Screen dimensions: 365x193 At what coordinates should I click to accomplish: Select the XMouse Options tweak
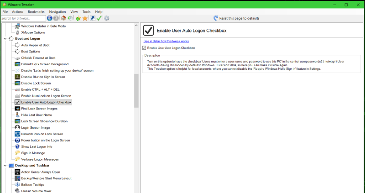point(33,32)
